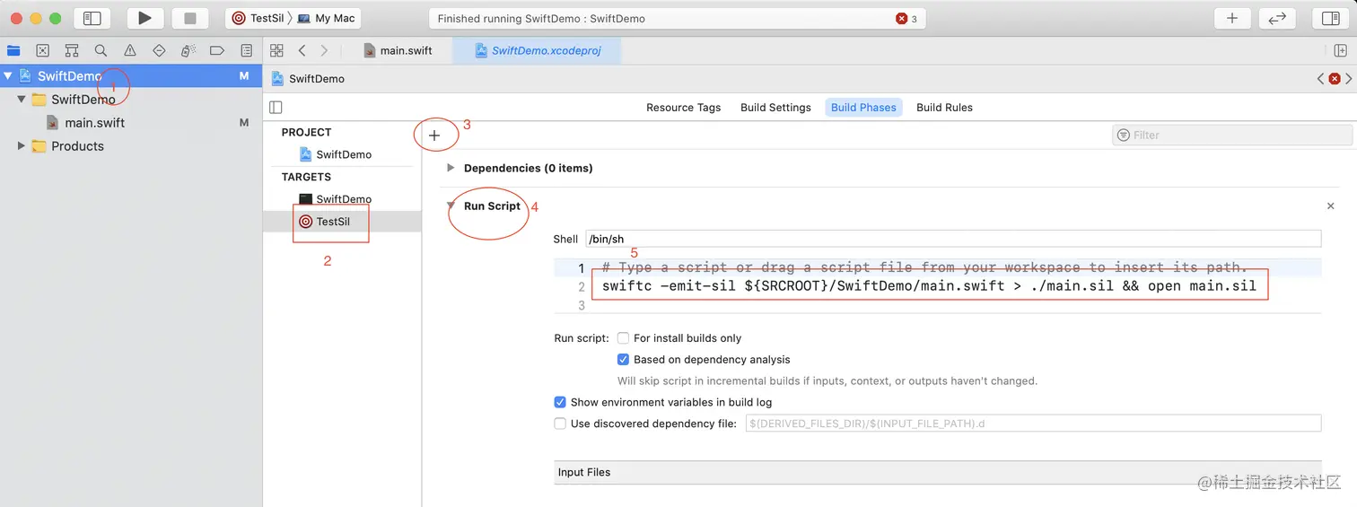Focus the build phases Filter field
The image size is (1357, 507).
click(1232, 135)
